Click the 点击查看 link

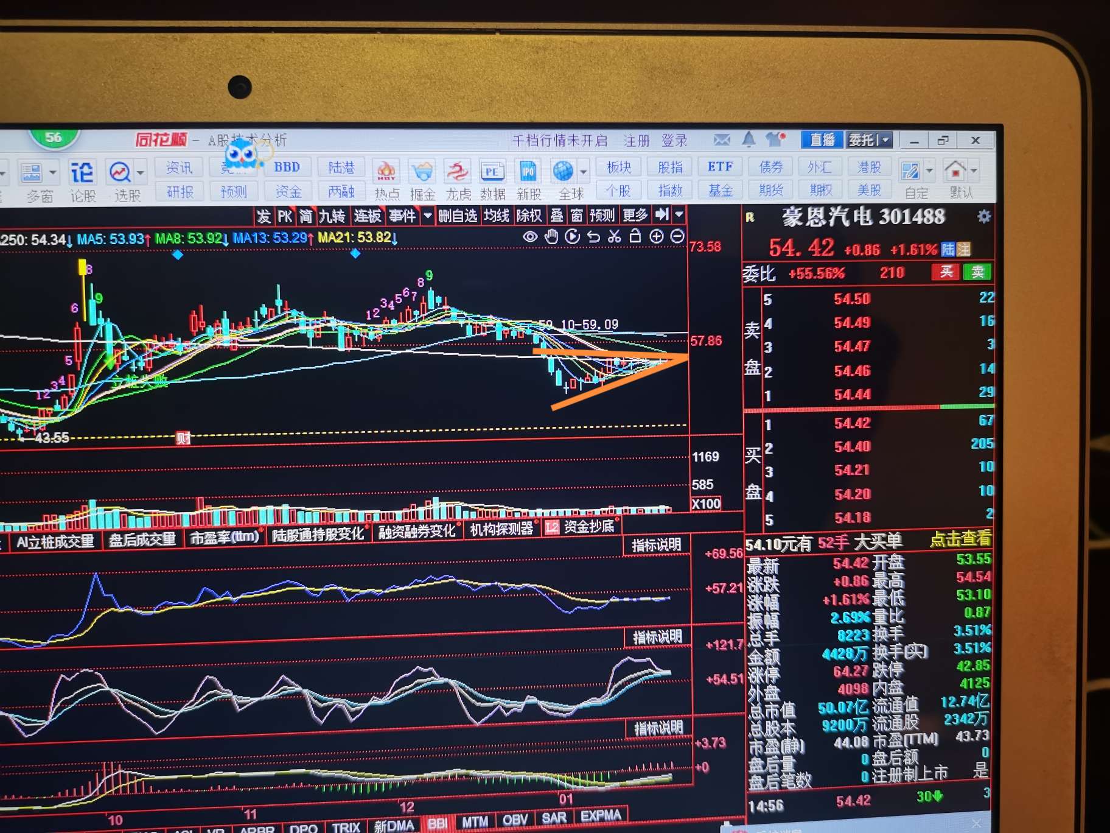pos(960,539)
